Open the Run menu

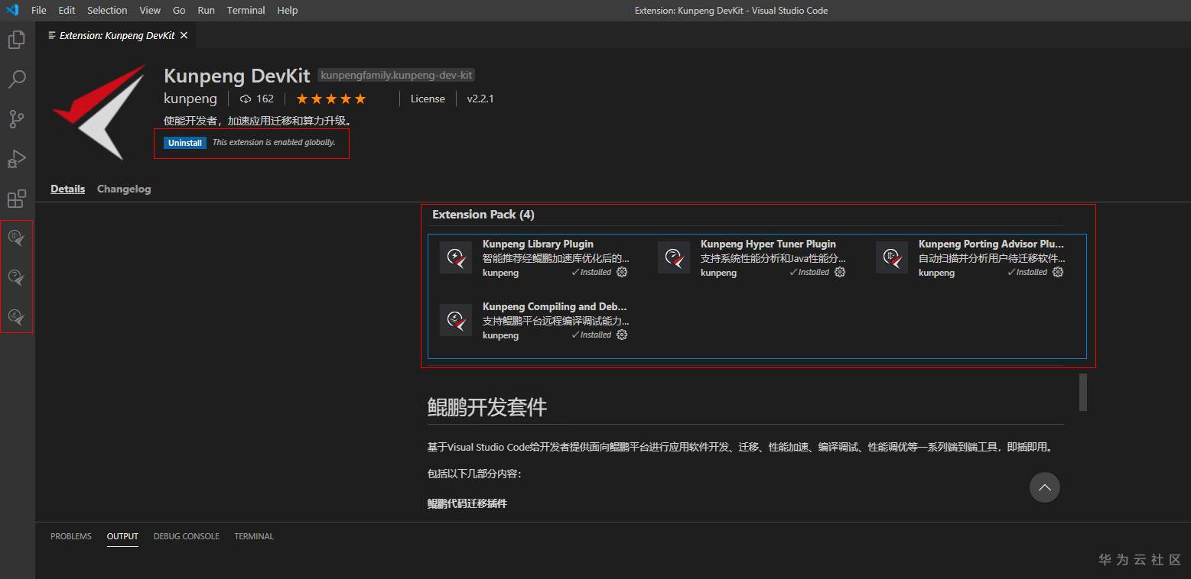tap(206, 10)
